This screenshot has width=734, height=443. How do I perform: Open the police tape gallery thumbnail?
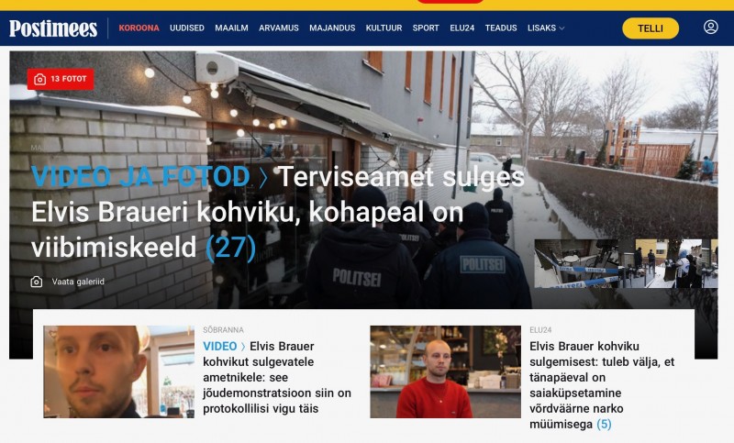[x=626, y=263]
